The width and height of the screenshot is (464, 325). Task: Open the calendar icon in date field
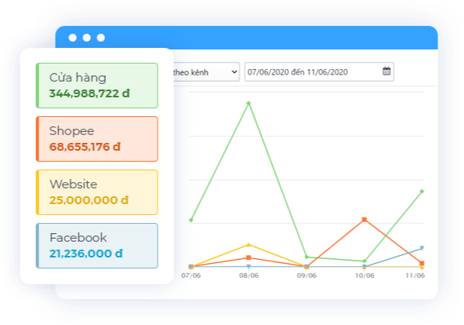pyautogui.click(x=386, y=71)
